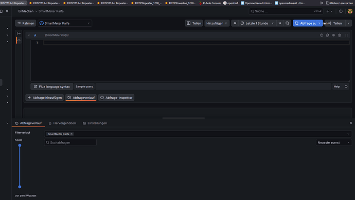
Task: Click the upper handle of the history slider
Action: pyautogui.click(x=20, y=146)
